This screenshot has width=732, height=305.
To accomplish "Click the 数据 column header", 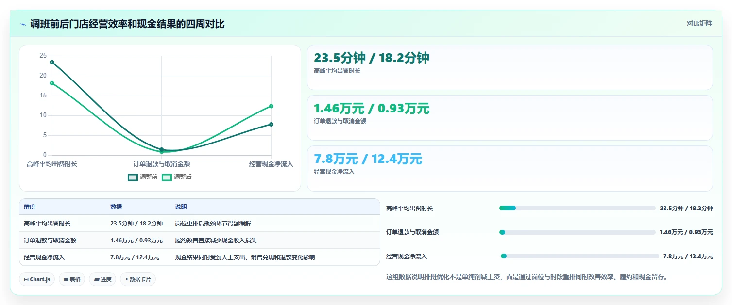I will click(116, 207).
